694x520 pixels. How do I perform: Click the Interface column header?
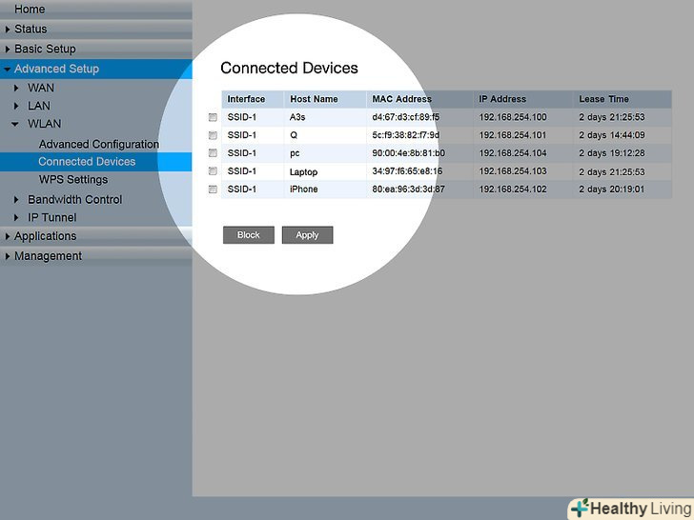pyautogui.click(x=246, y=99)
